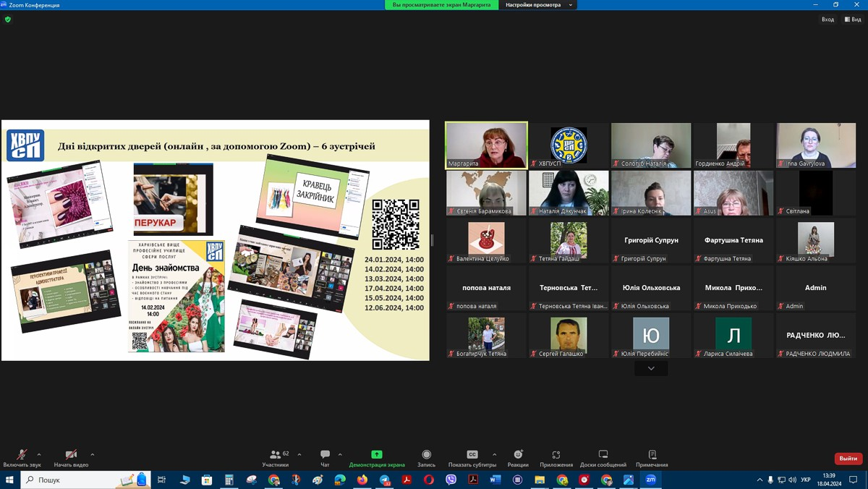Viewport: 868px width, 489px height.
Task: Open Task View in the taskbar
Action: (x=162, y=480)
